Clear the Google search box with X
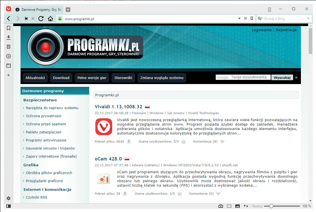The image size is (316, 212). [x=296, y=78]
